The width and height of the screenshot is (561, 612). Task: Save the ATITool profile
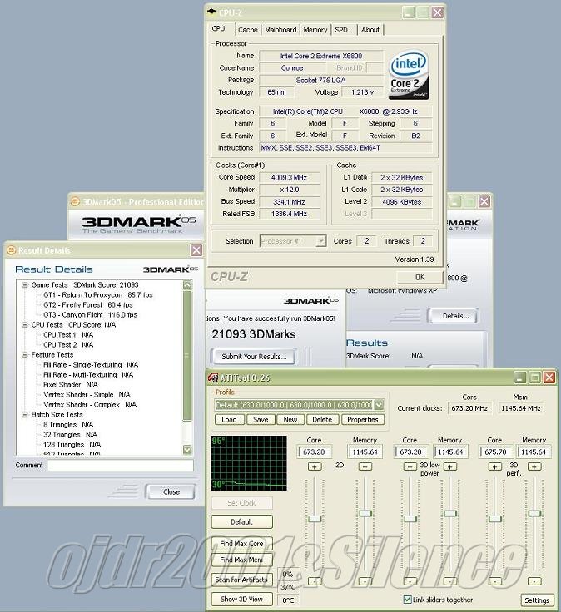click(261, 420)
